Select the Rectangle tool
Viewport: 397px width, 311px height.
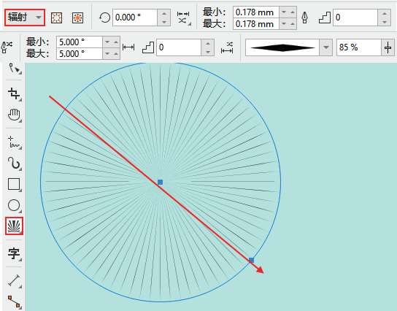pyautogui.click(x=14, y=184)
